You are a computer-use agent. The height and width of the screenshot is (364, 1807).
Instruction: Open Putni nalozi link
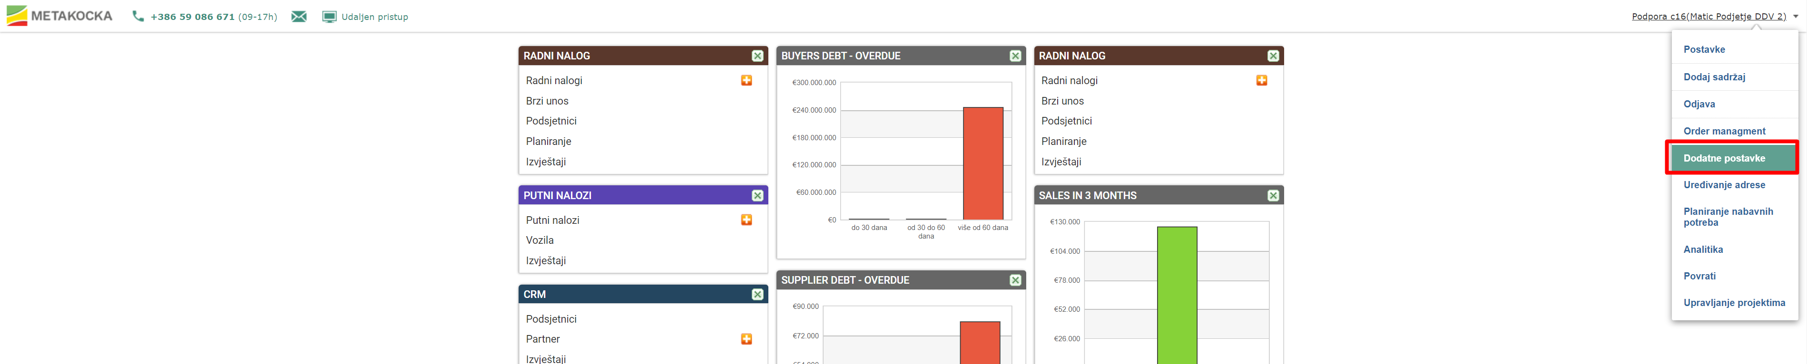point(553,220)
